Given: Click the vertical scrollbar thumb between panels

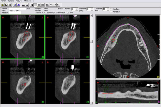Looking at the screenshot, I should click(92, 41).
